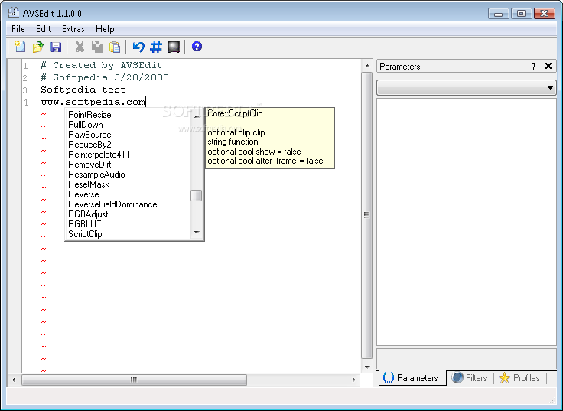Choose RawSource from the suggestion list
Screen dimensions: 563x411
pos(89,135)
